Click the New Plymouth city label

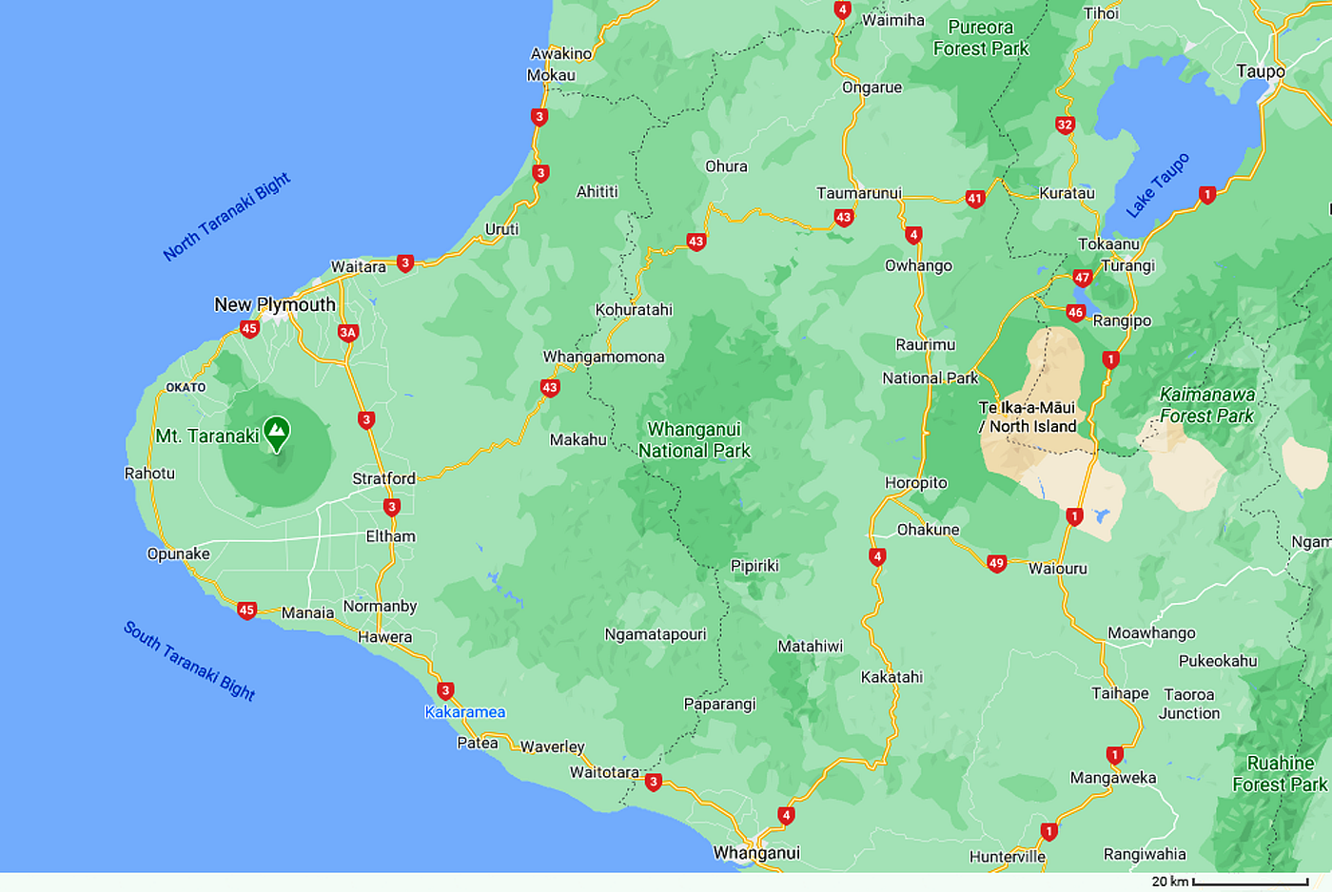click(275, 304)
